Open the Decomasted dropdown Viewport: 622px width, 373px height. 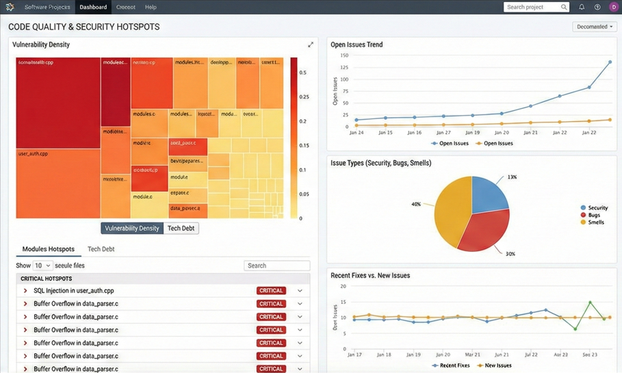click(x=594, y=27)
